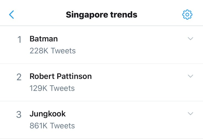The image size is (203, 139).
Task: Tap the 228K Tweets count
Action: 52,51
